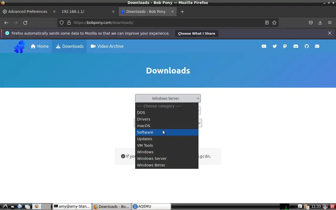The width and height of the screenshot is (336, 210).
Task: Click the URL address bar field
Action: (168, 23)
